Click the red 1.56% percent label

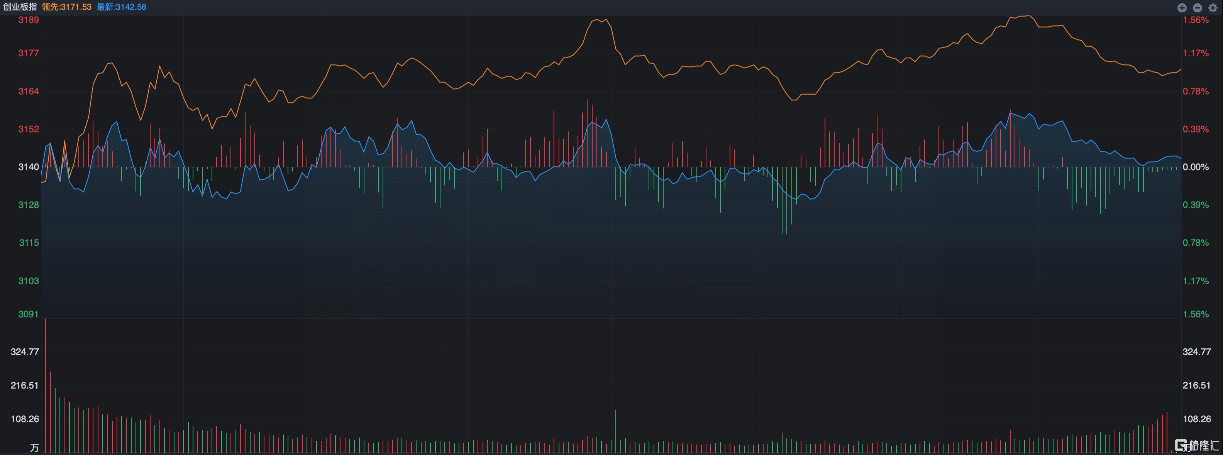click(1196, 20)
